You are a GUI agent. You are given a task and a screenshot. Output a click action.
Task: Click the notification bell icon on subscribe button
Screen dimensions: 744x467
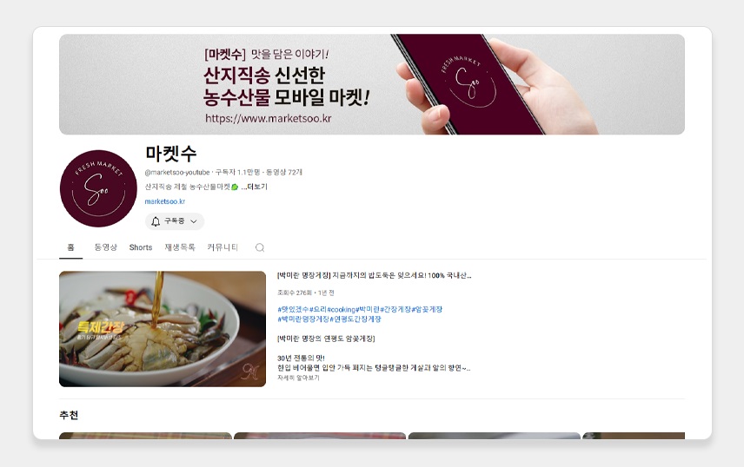point(156,221)
